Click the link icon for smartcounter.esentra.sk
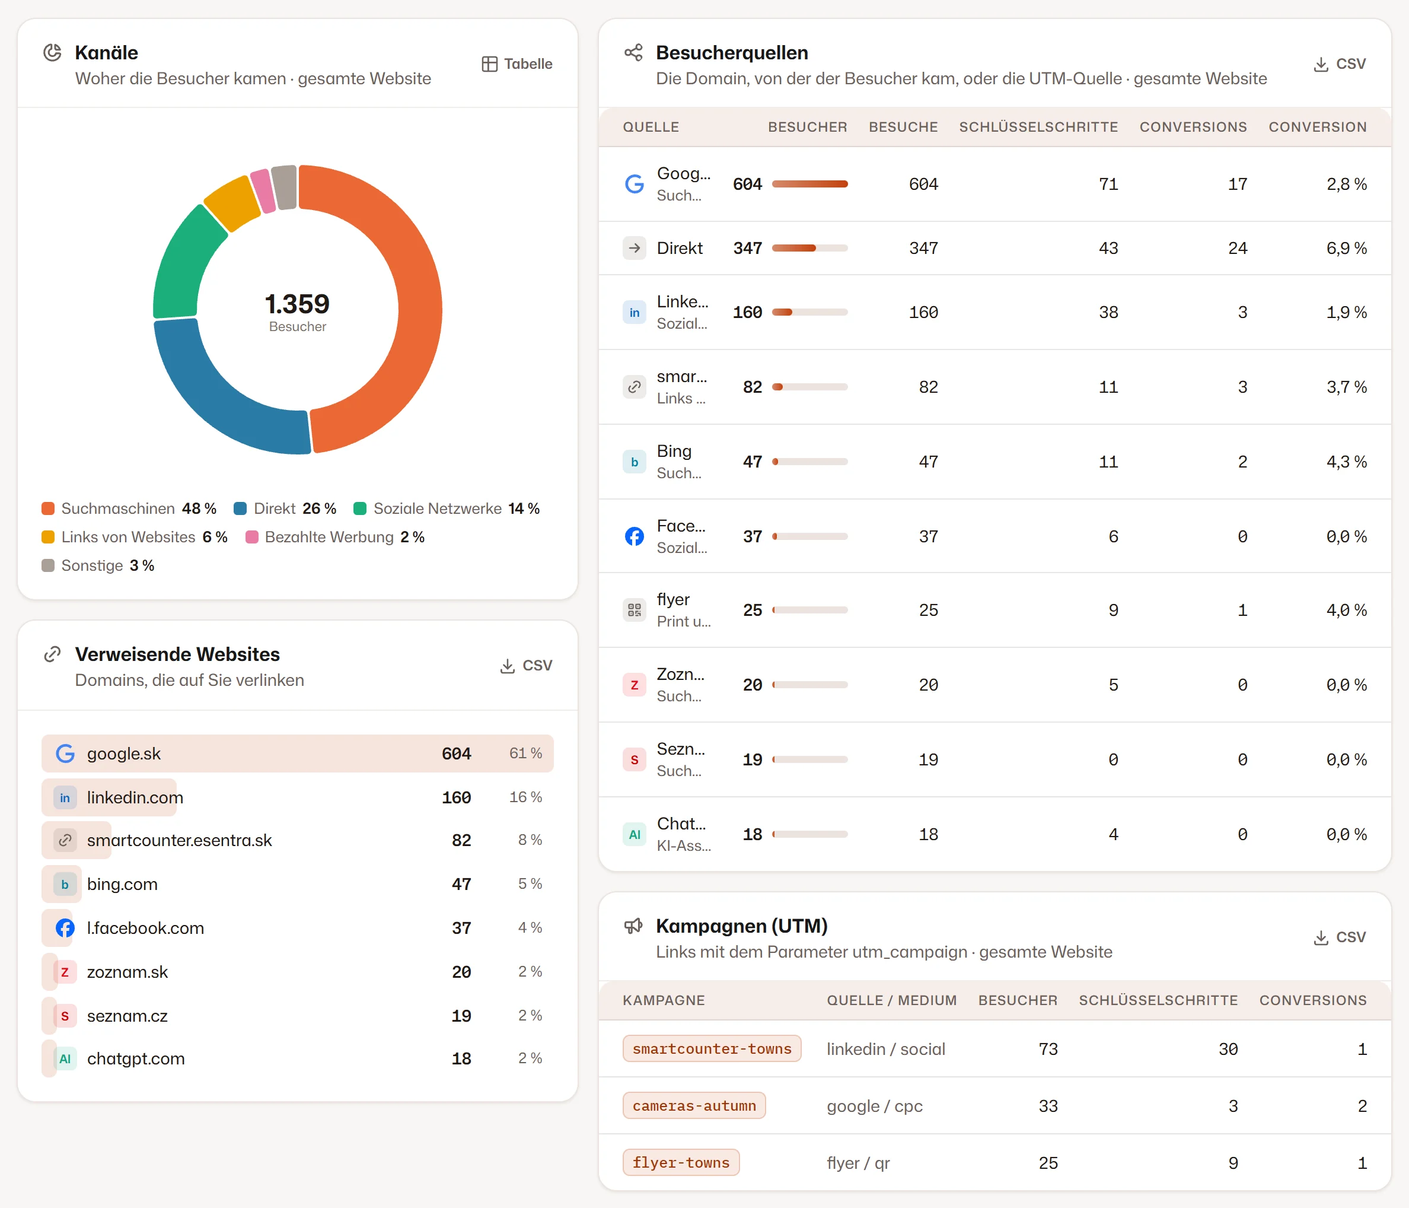The width and height of the screenshot is (1409, 1208). point(65,840)
